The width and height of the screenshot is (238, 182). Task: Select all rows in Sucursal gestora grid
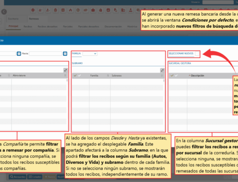pos(172,76)
